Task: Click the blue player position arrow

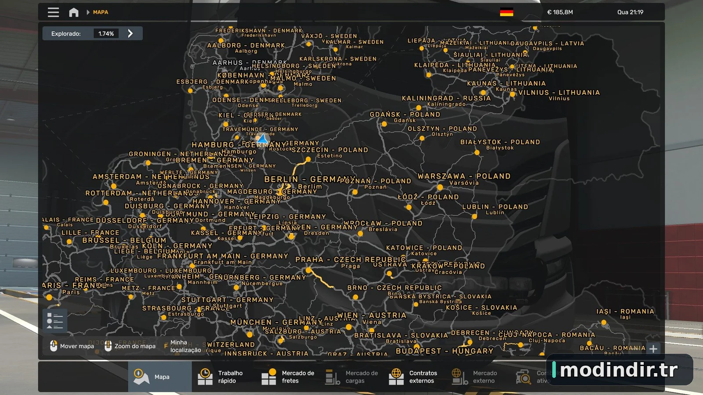Action: pos(263,139)
